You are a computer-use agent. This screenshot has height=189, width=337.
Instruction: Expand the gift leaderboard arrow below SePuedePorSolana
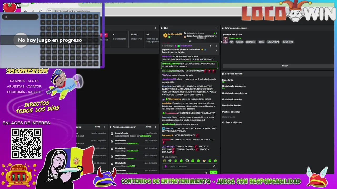click(x=190, y=41)
